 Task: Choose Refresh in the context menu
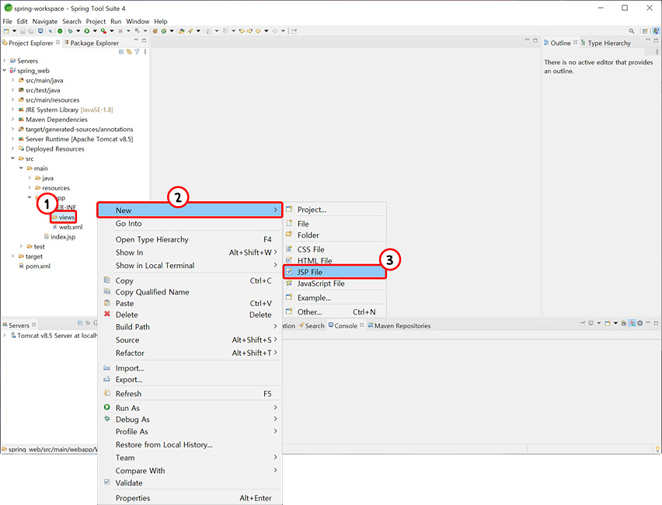point(190,394)
